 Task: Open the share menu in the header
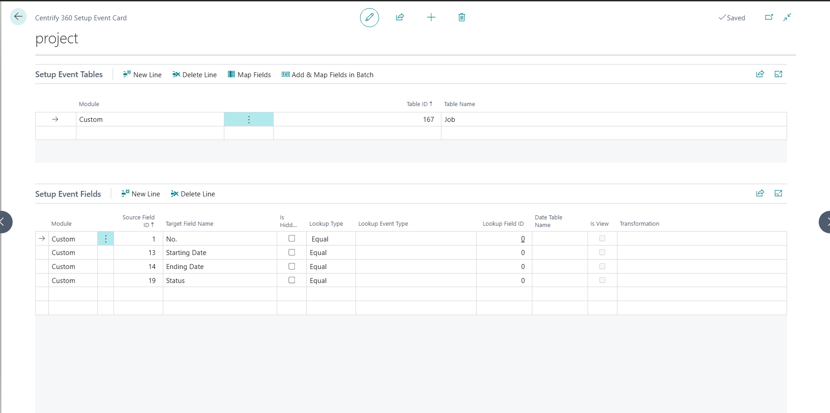tap(400, 17)
